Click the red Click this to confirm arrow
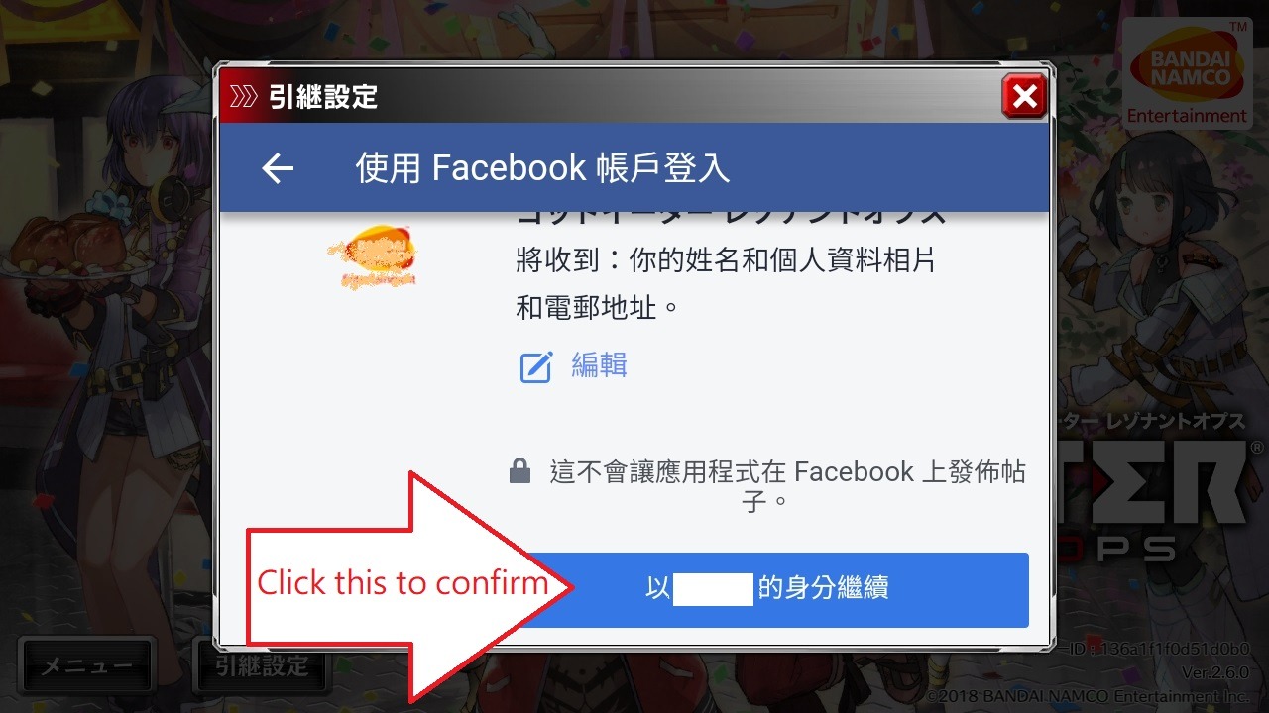1269x713 pixels. pyautogui.click(x=409, y=584)
